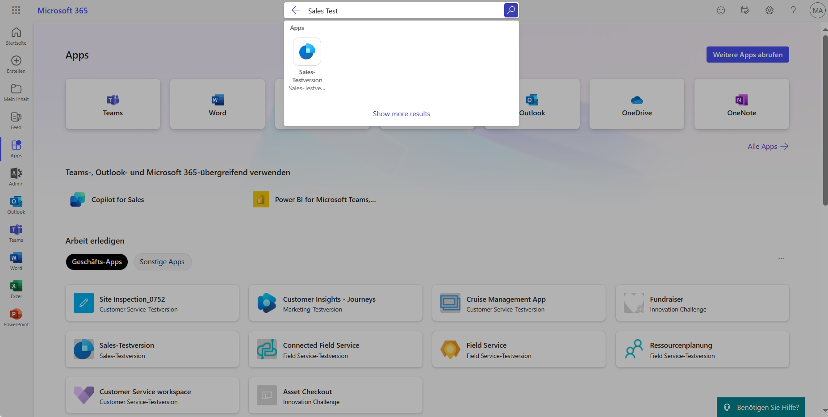Open the MA account avatar

(817, 10)
